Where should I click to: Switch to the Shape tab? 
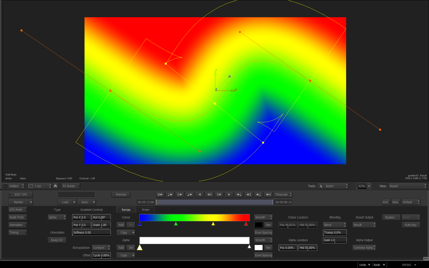tap(145, 210)
